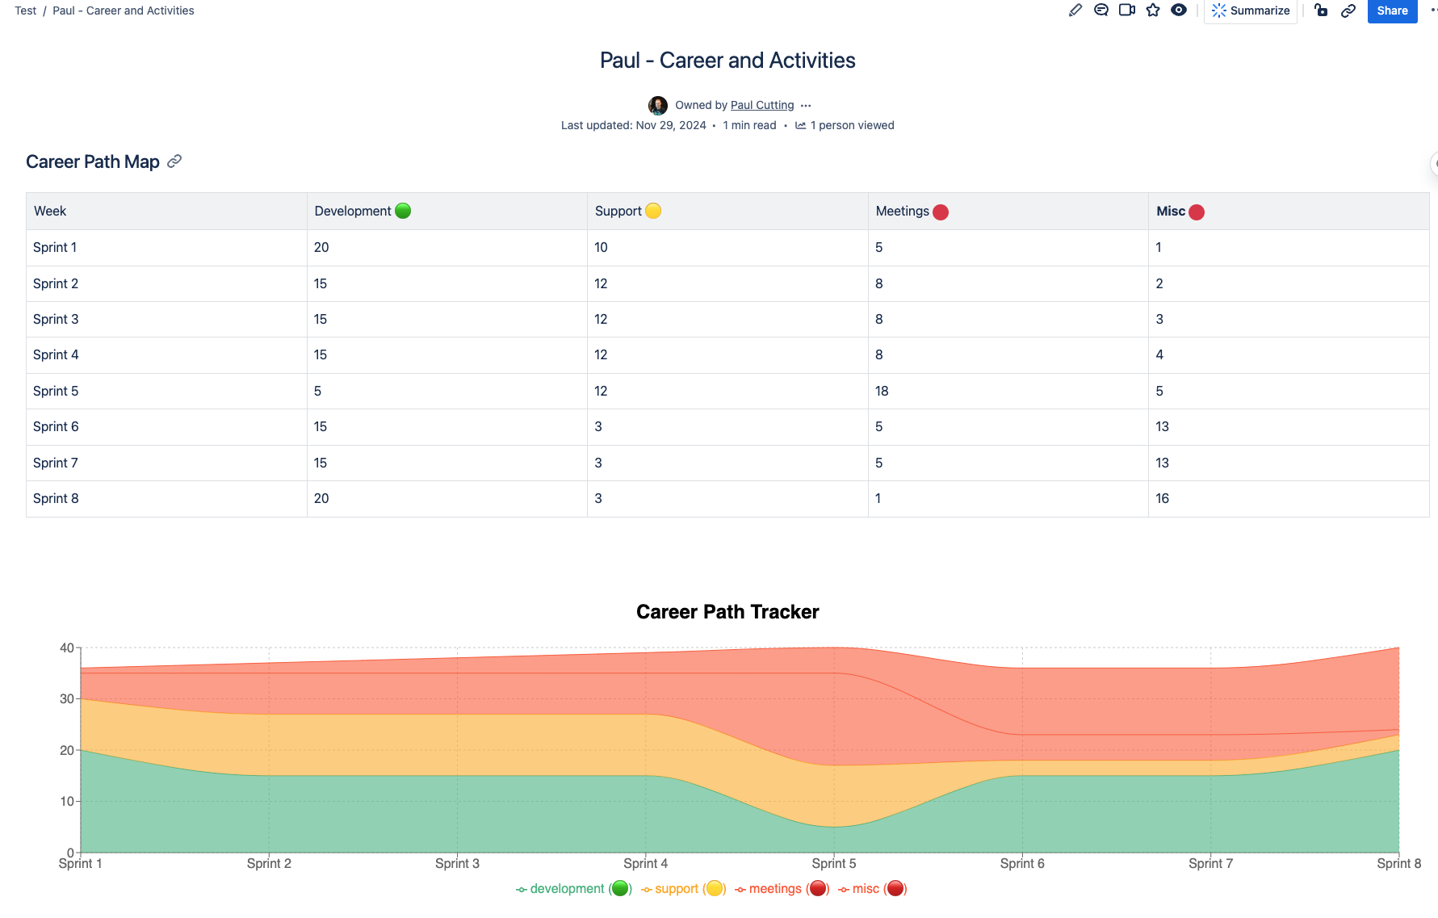Toggle watching with the eye icon
Viewport: 1438px width, 918px height.
point(1178,10)
